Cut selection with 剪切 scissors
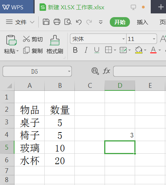166x185 pixels. (33, 39)
